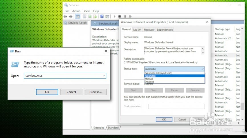Click the Services window title gear icon

pos(66,5)
